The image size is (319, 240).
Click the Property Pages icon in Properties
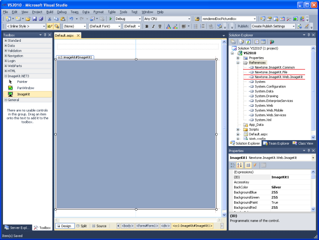(x=263, y=165)
